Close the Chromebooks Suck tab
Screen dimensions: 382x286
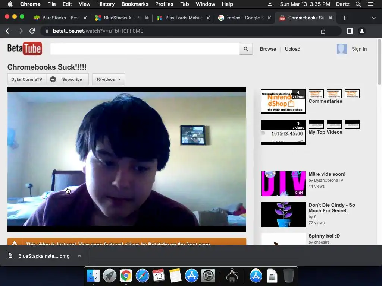(x=331, y=18)
